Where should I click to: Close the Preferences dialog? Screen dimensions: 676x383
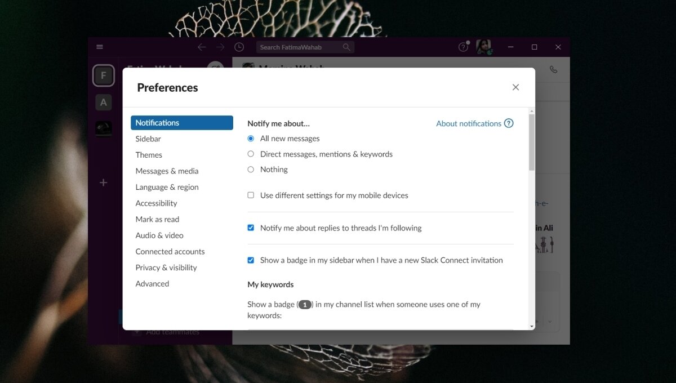pos(515,87)
